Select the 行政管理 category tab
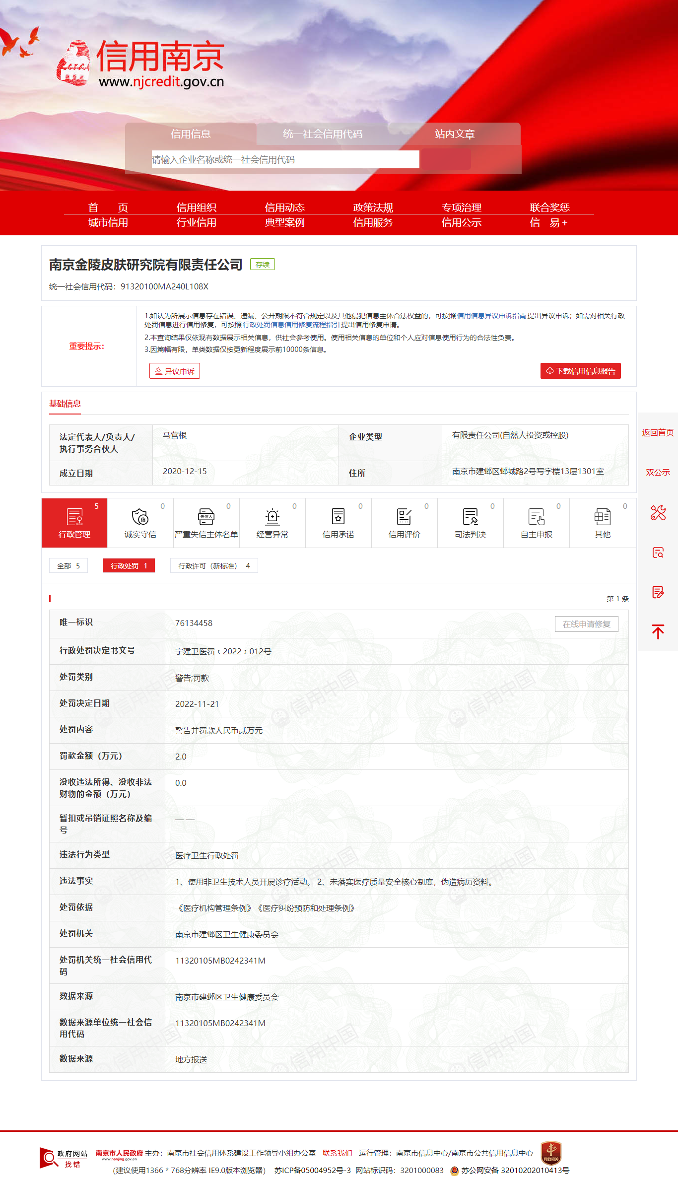The width and height of the screenshot is (678, 1179). pyautogui.click(x=74, y=523)
